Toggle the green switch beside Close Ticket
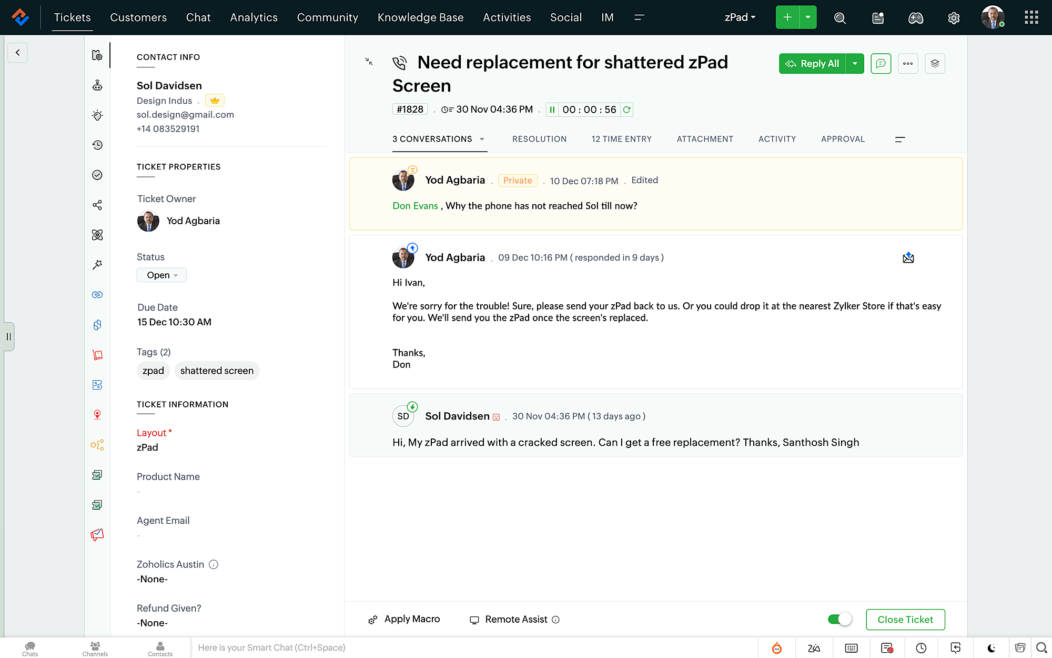 pyautogui.click(x=839, y=619)
